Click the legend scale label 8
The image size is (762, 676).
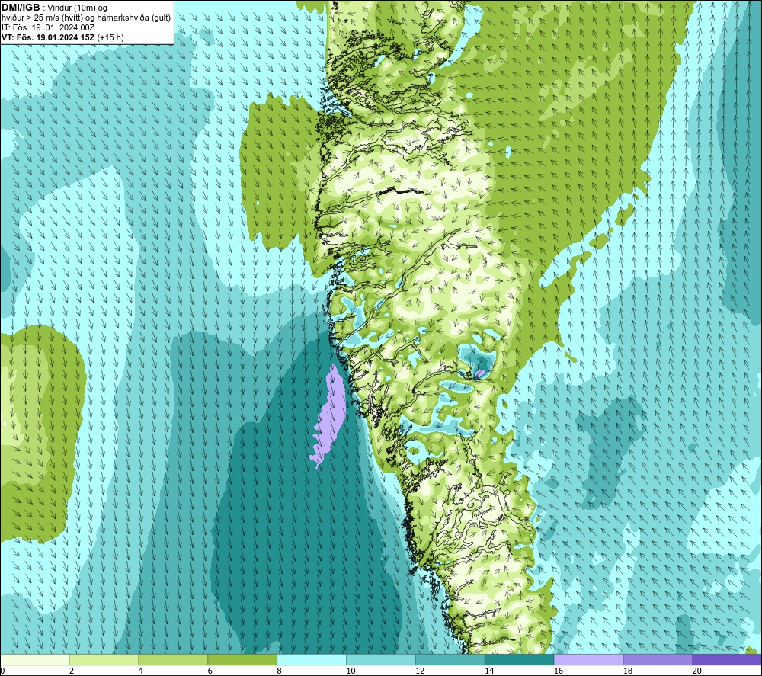[x=279, y=671]
